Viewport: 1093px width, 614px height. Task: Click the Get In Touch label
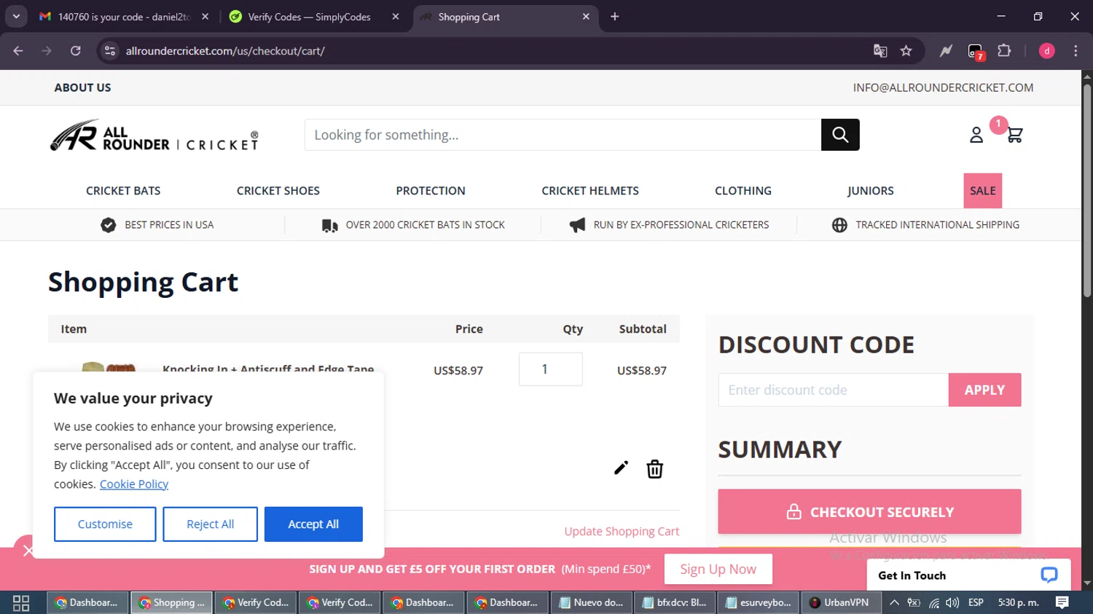(x=912, y=575)
